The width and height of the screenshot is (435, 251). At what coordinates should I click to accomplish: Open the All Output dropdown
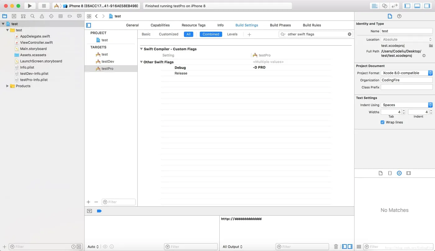tap(232, 247)
